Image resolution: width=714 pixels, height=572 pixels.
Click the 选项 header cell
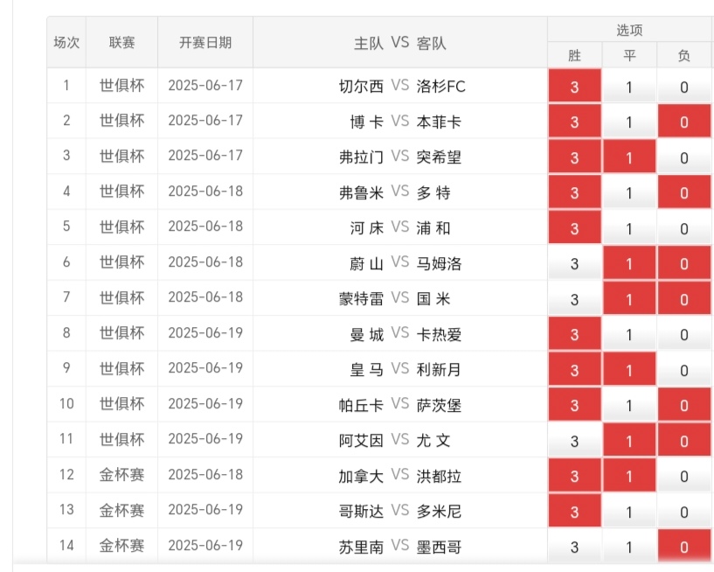pyautogui.click(x=629, y=30)
